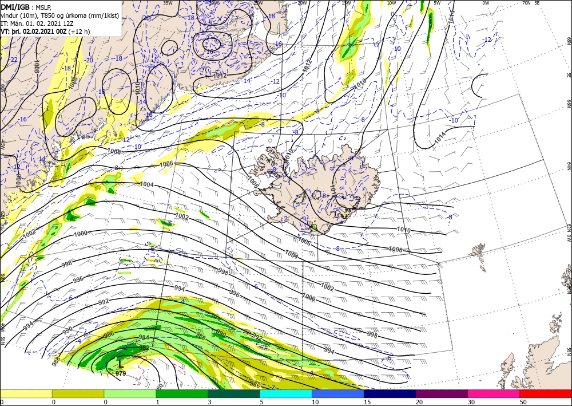The height and width of the screenshot is (406, 572).
Task: Click the IT: Mán. 01. 02. 2021 12Z line
Action: pos(37,23)
